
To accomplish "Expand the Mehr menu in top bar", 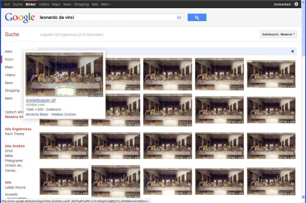I will click(106, 4).
